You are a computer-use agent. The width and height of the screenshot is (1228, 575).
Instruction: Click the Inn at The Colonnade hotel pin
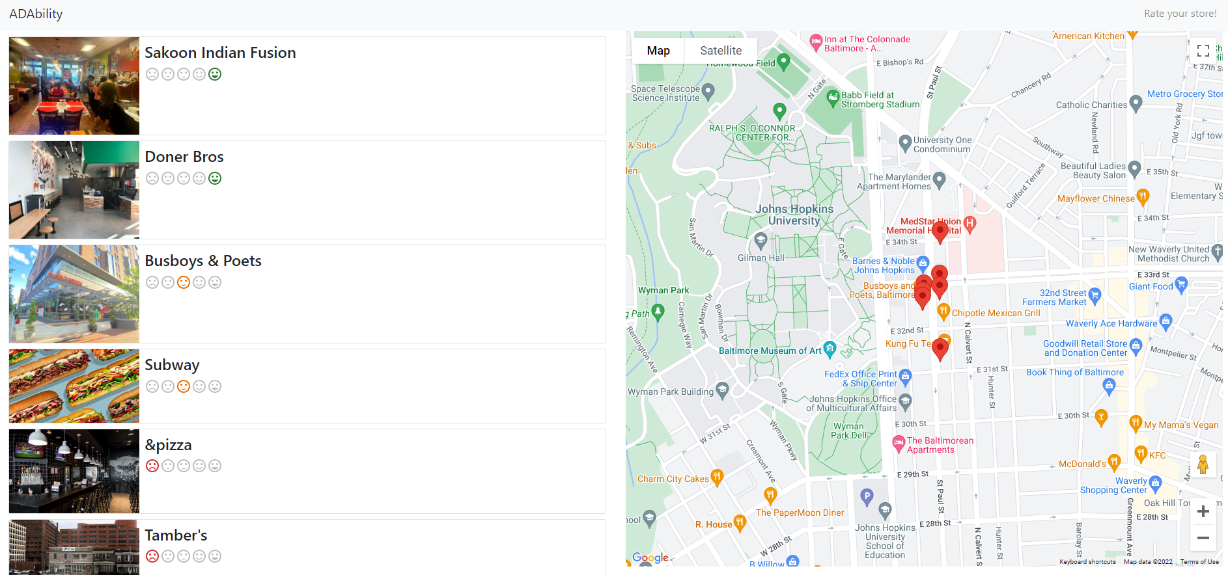(x=816, y=43)
